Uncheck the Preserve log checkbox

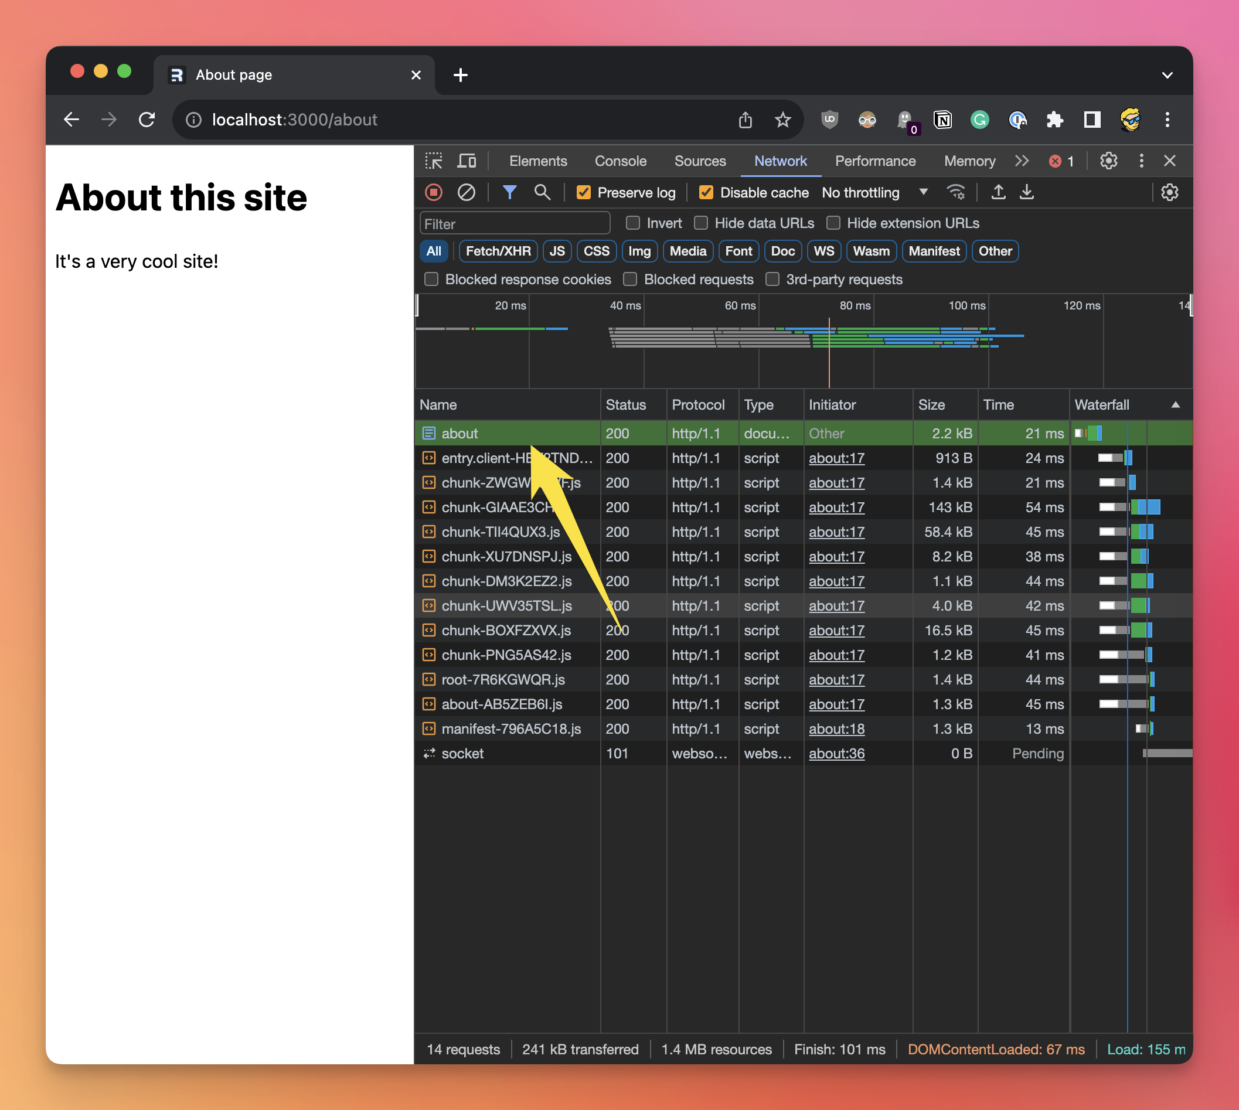584,193
